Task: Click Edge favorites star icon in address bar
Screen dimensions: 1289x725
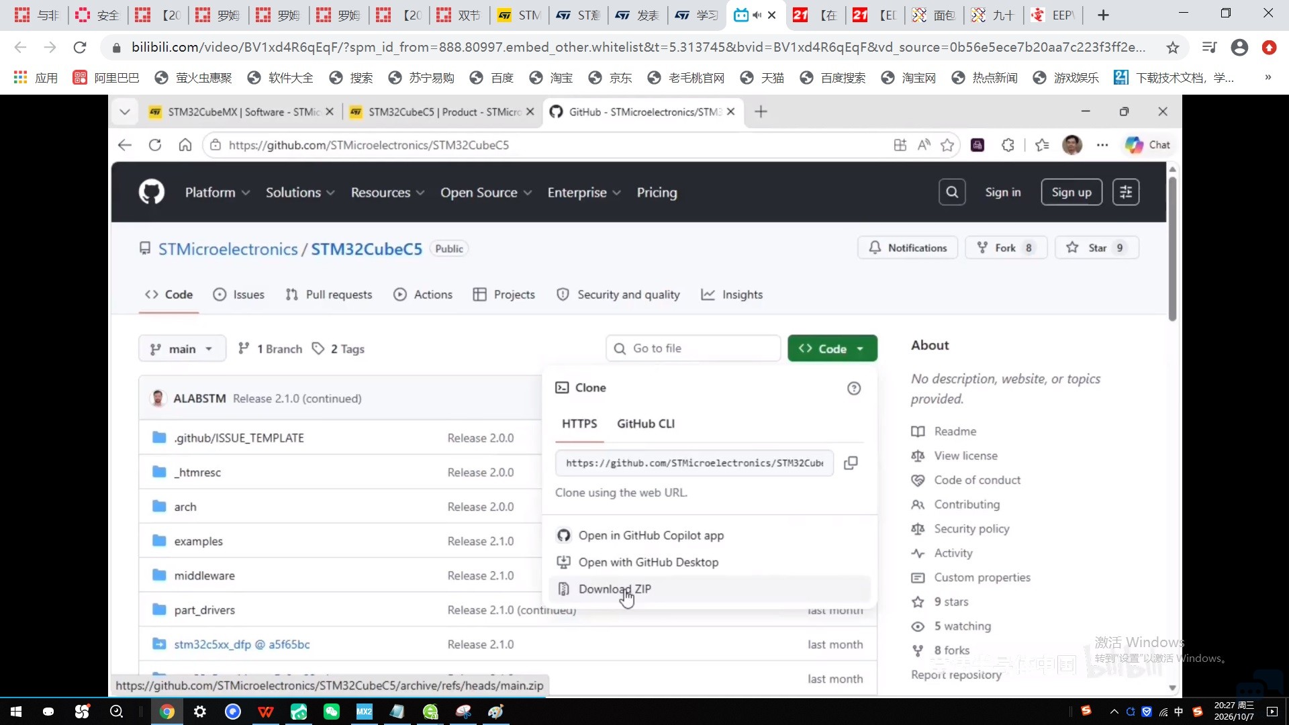Action: [x=947, y=145]
